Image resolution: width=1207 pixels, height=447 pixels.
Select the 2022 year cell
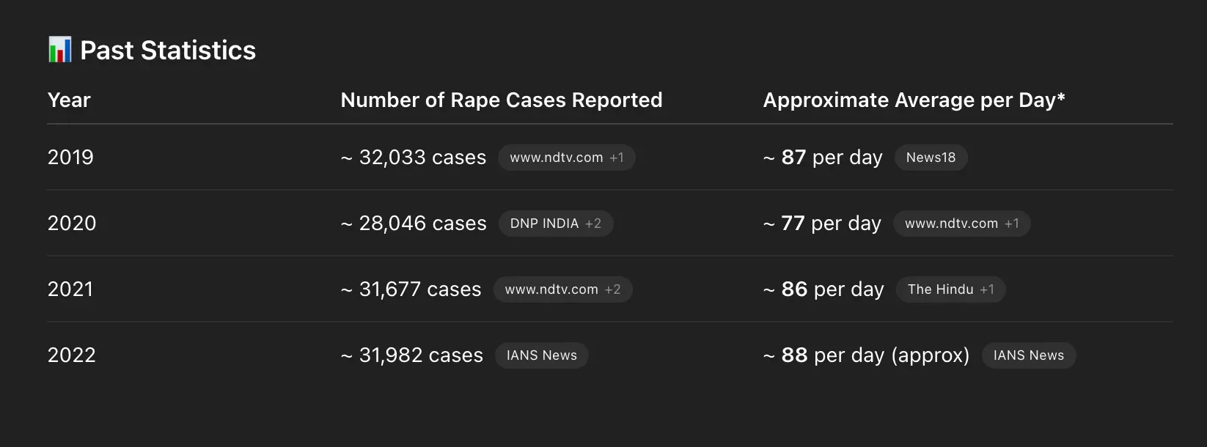click(72, 355)
